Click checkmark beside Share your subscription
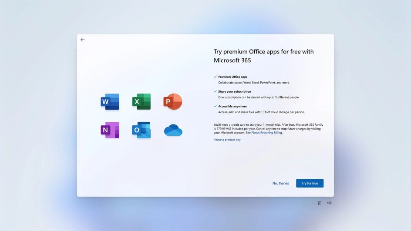 [215, 91]
